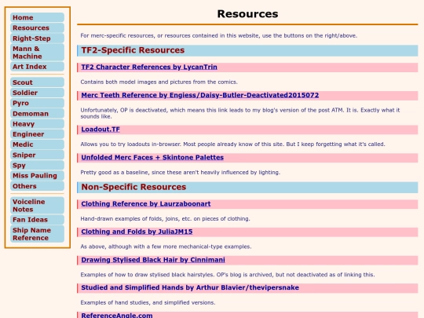Click 'Examples of hand studies' description

[148, 302]
